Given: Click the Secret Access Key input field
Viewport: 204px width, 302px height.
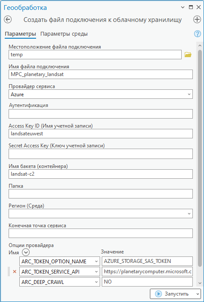Looking at the screenshot, I should 100,154.
